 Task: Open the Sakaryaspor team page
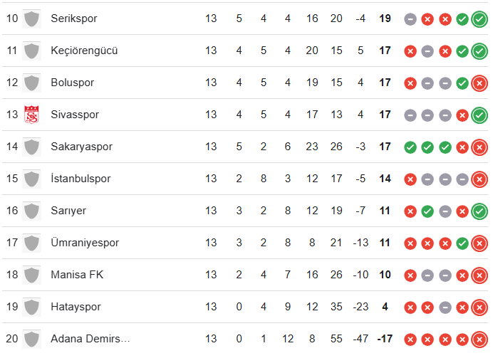[x=81, y=147]
